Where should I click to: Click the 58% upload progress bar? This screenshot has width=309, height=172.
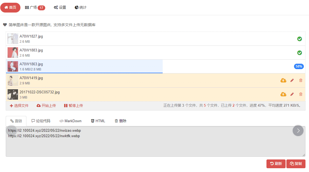pos(299,66)
